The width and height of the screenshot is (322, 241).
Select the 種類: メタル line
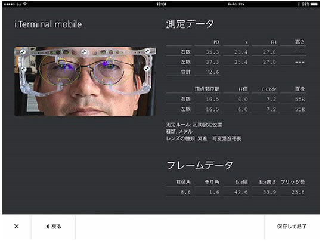pos(179,132)
